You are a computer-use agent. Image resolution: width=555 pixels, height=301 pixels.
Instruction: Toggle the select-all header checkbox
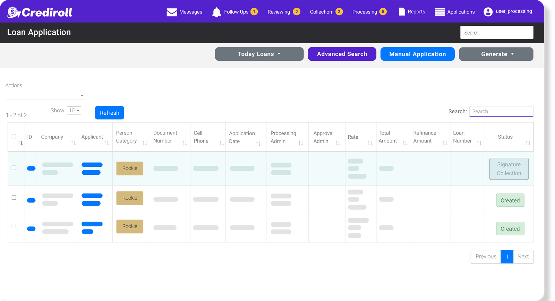[14, 136]
